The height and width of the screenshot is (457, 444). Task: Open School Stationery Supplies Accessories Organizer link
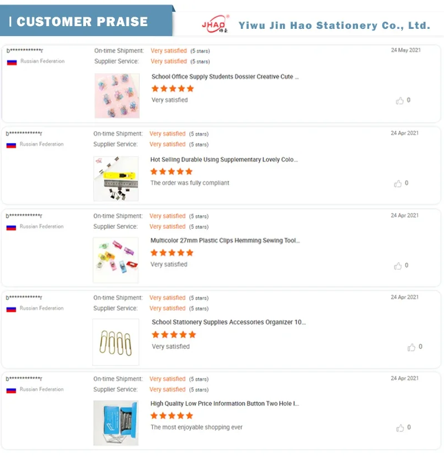[x=229, y=322]
